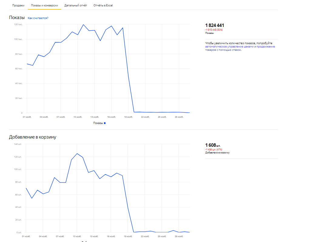Go to the Отчёты в Excel tab
The width and height of the screenshot is (319, 242).
(x=103, y=5)
